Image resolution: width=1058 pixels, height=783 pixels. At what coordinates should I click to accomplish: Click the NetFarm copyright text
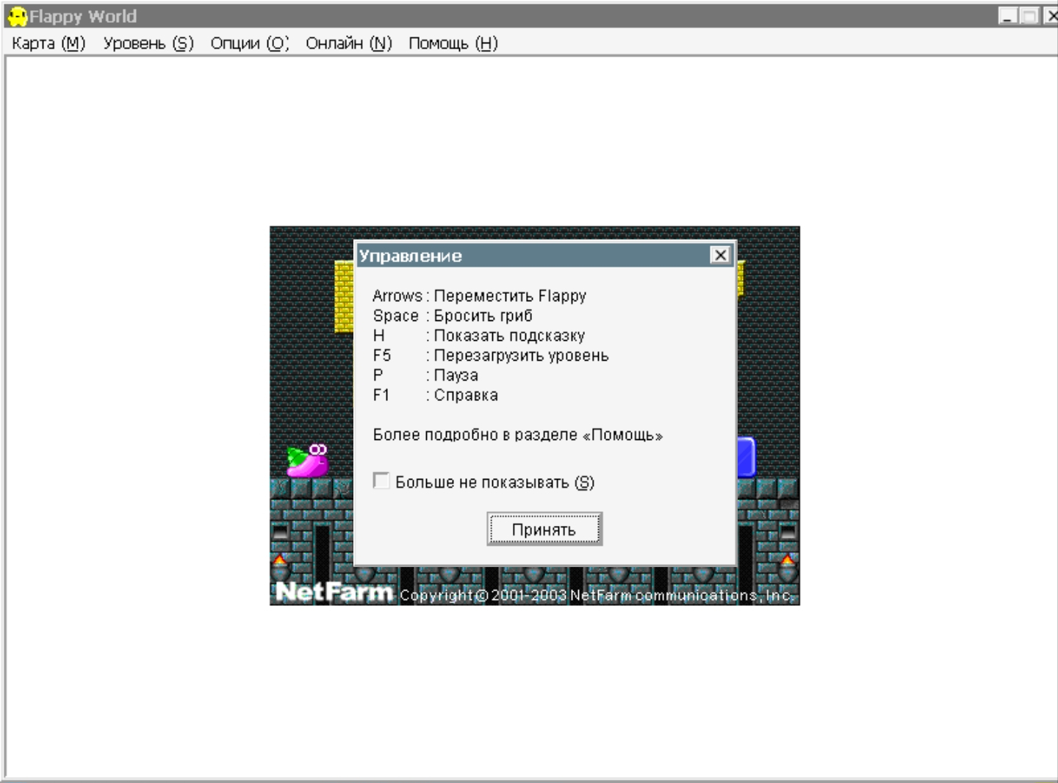(x=597, y=595)
